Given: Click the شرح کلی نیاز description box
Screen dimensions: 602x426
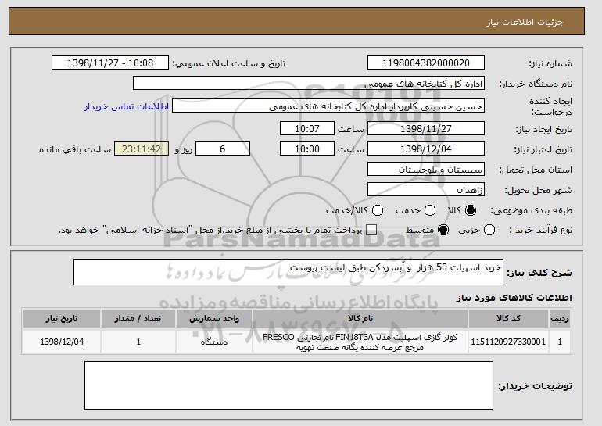Looking at the screenshot, I should pos(288,272).
